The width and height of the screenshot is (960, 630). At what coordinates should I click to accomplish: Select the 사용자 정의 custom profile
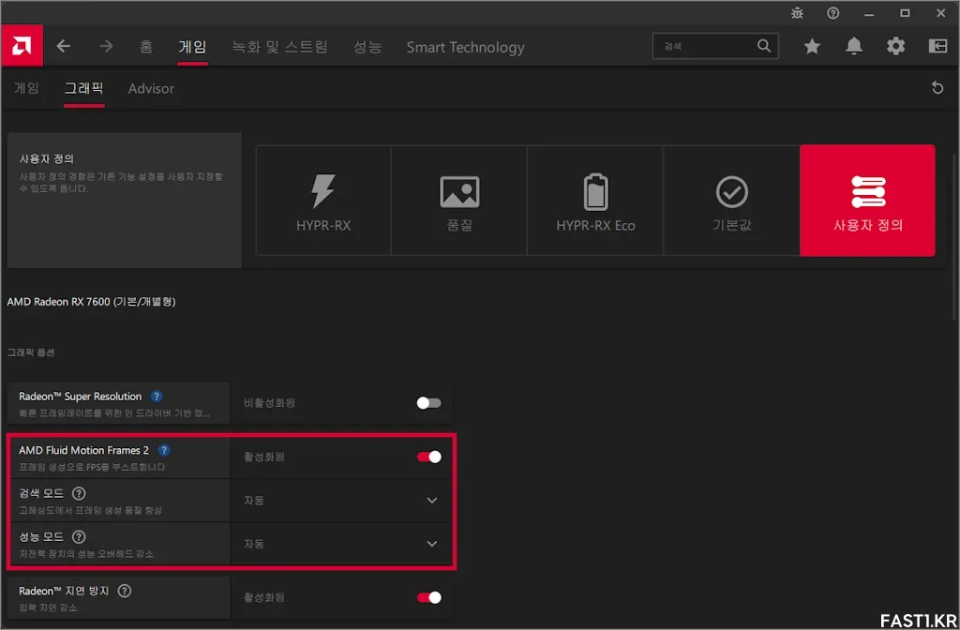tap(867, 201)
